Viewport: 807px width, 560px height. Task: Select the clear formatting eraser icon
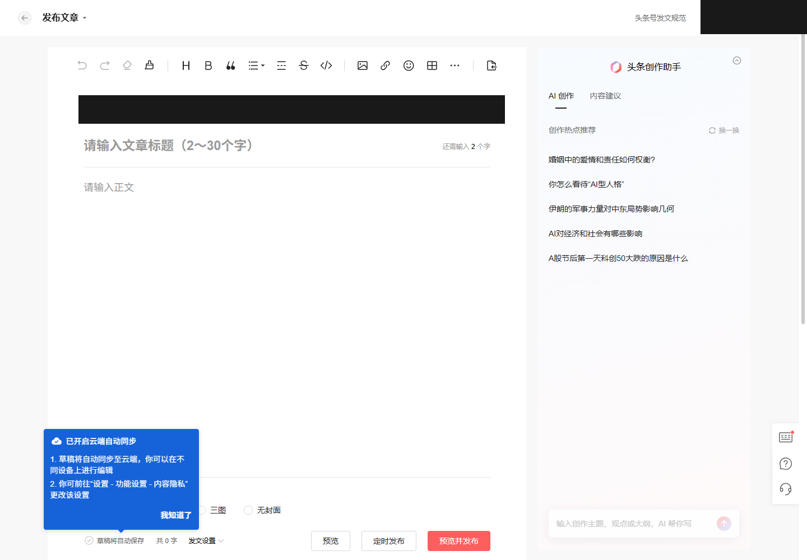[x=127, y=66]
